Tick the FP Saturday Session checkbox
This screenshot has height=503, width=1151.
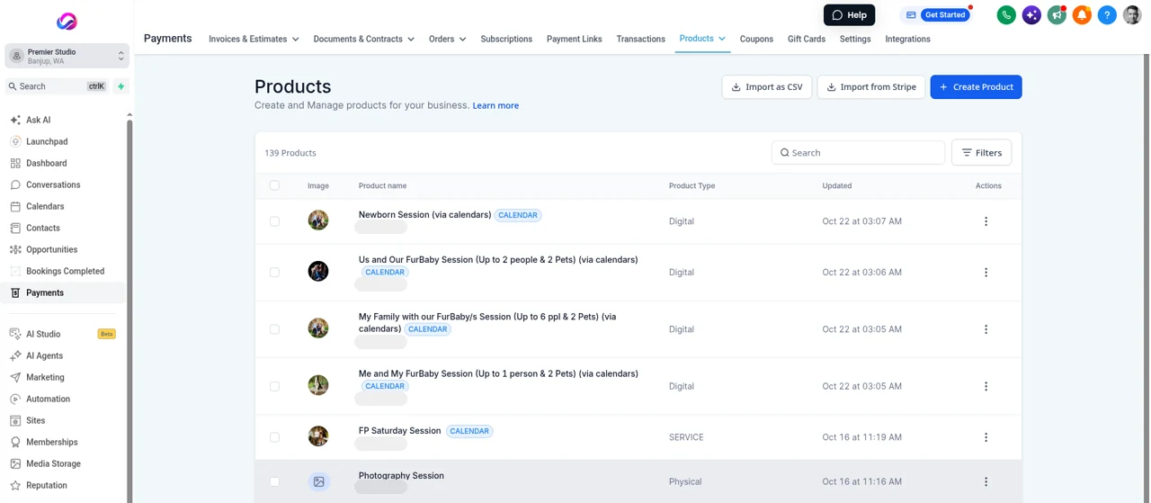coord(274,437)
